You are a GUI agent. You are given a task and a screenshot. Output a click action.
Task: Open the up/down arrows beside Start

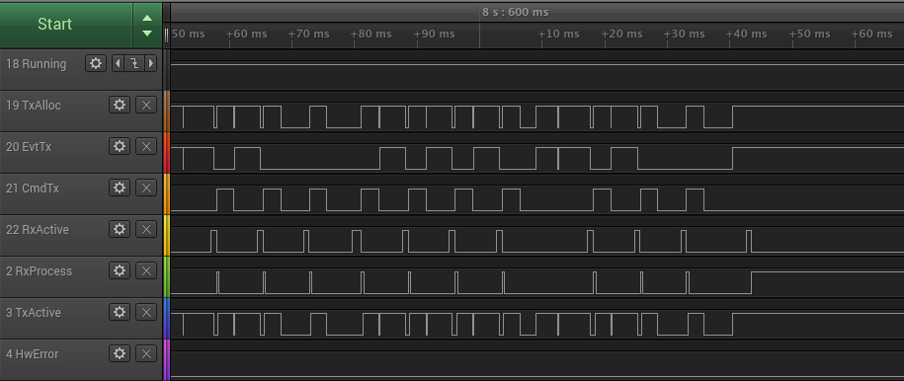pos(147,25)
